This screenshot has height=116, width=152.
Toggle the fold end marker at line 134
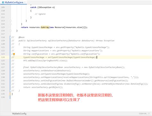[11, 91]
